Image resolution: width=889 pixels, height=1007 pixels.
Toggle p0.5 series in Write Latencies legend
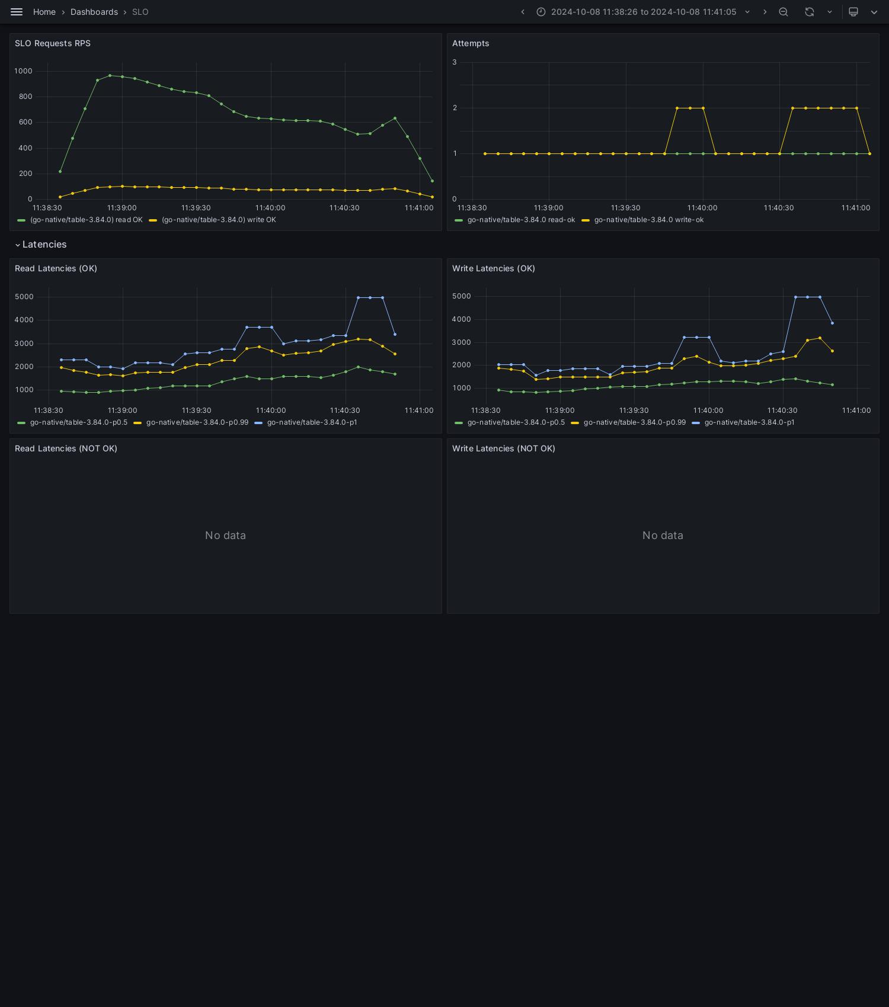(x=516, y=422)
